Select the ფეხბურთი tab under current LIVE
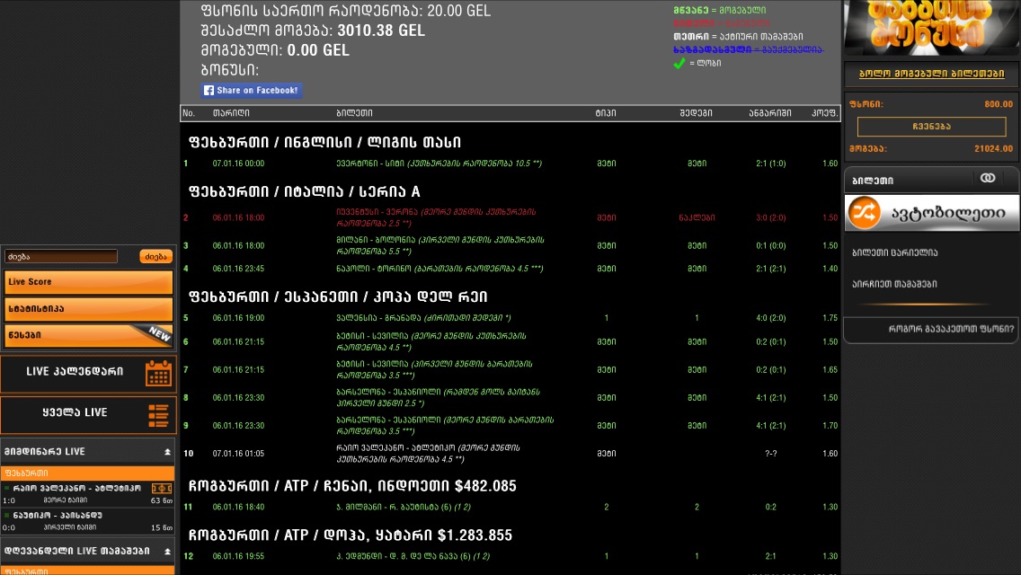The height and width of the screenshot is (575, 1021). tap(88, 473)
